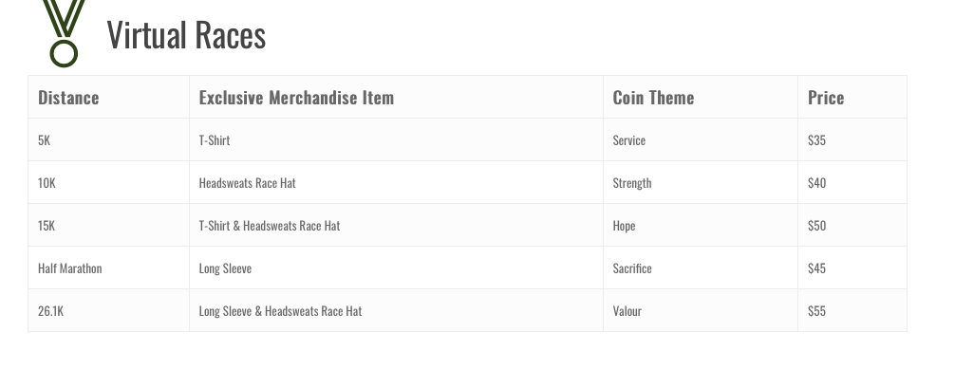Select the 26.1K distance cell
The width and height of the screenshot is (955, 369).
(x=108, y=310)
